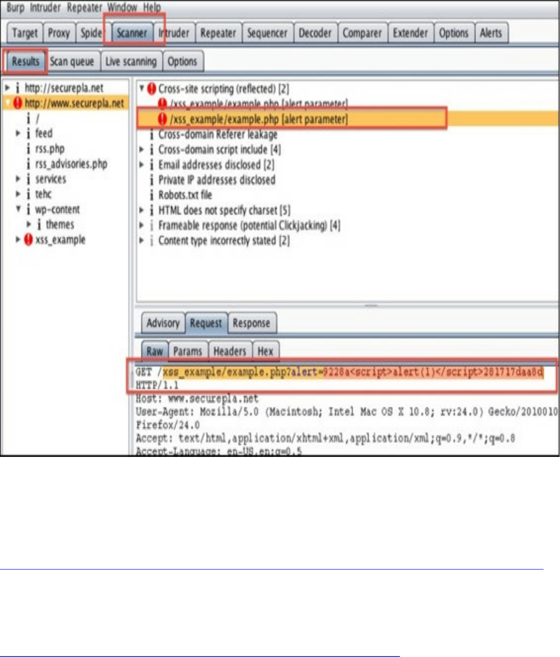Viewport: 560px width, 657px height.
Task: Show the Params request view
Action: click(x=188, y=351)
